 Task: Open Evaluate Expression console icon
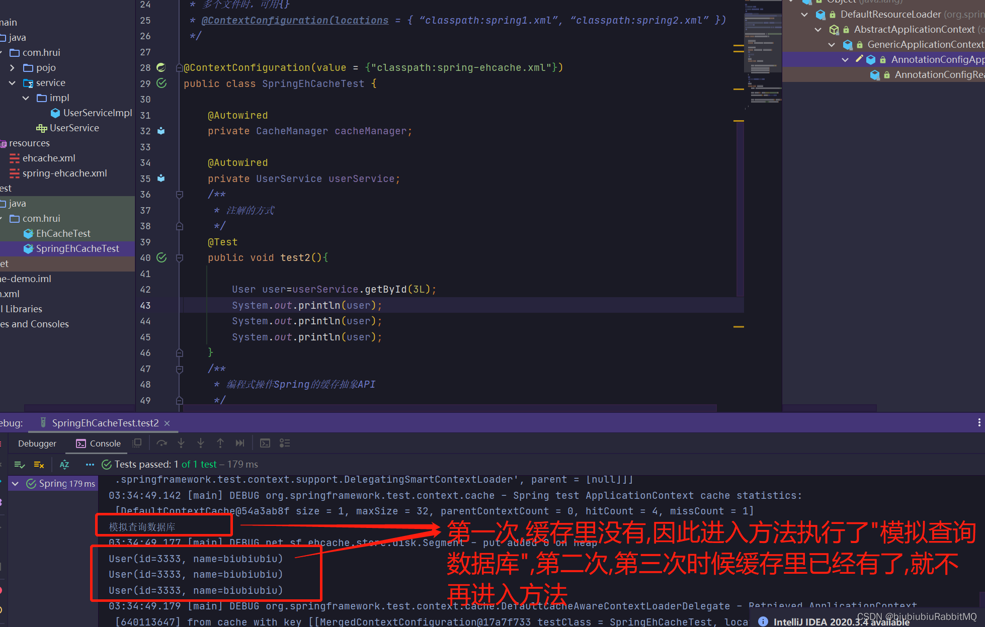[x=265, y=443]
